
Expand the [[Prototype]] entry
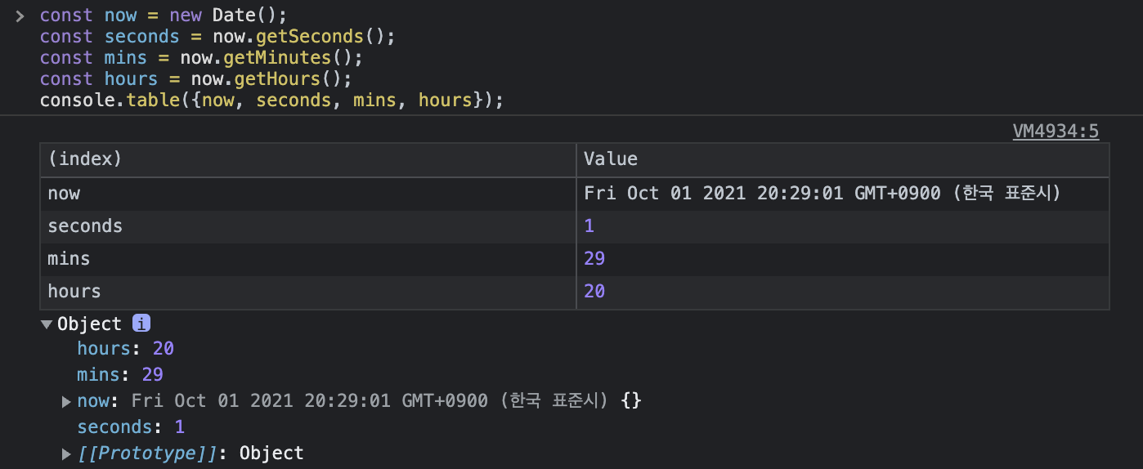[67, 453]
